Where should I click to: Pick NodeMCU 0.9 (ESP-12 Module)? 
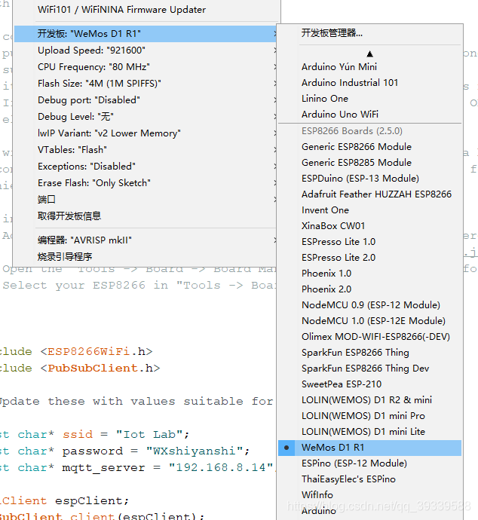point(369,305)
